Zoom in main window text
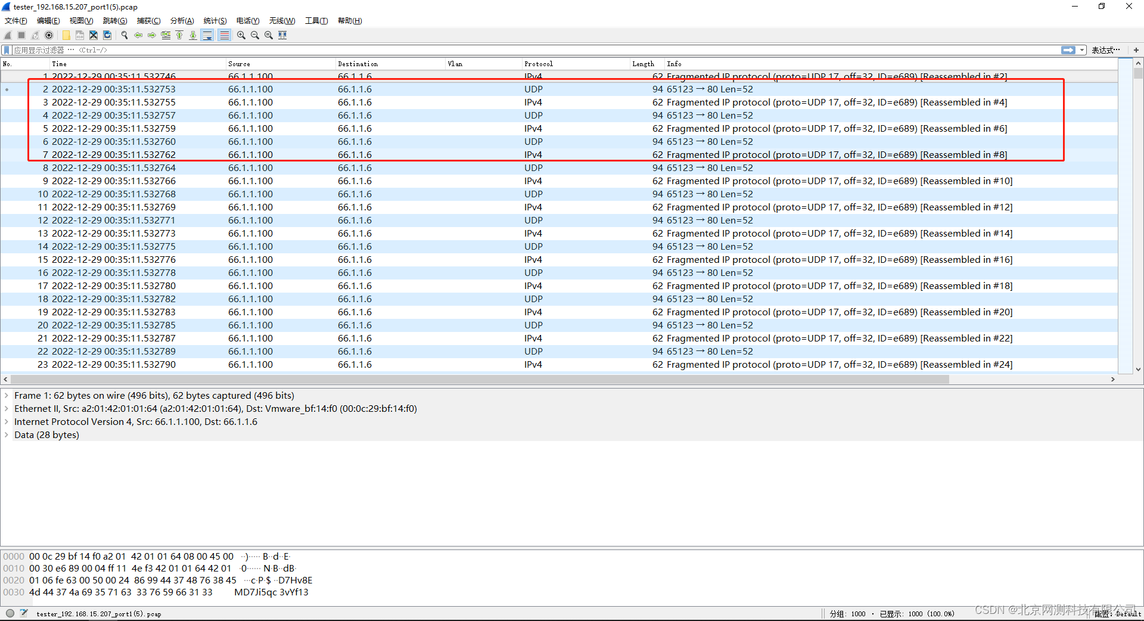Image resolution: width=1144 pixels, height=621 pixels. (x=241, y=35)
